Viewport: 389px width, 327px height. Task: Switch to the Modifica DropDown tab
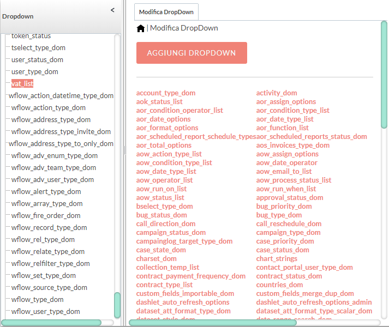coord(166,12)
